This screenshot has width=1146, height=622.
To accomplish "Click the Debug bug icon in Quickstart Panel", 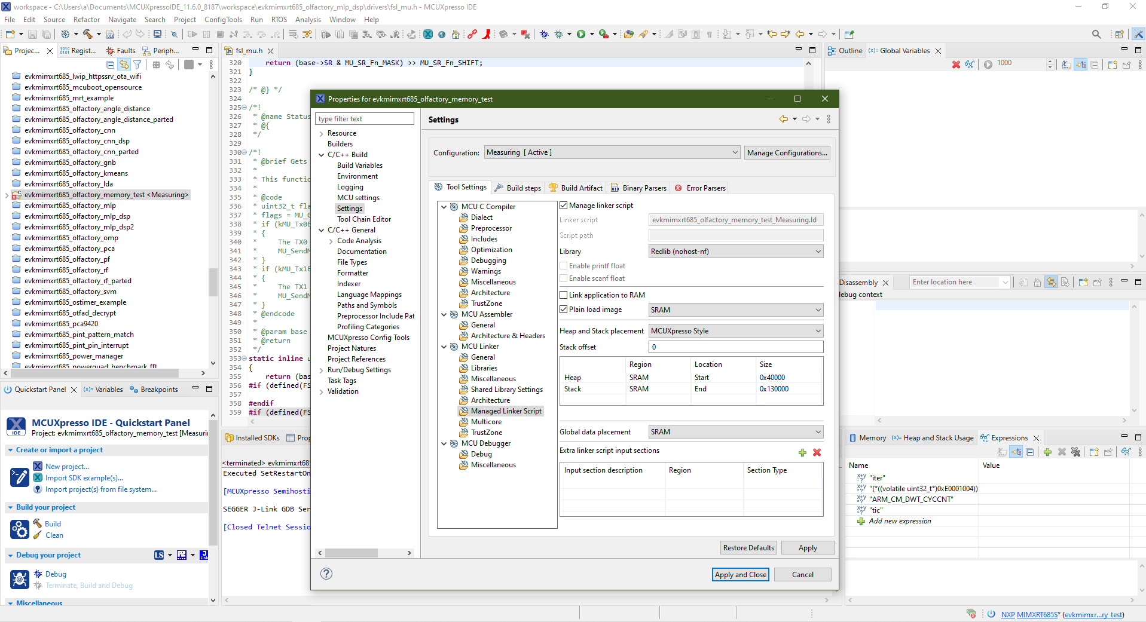I will tap(38, 574).
